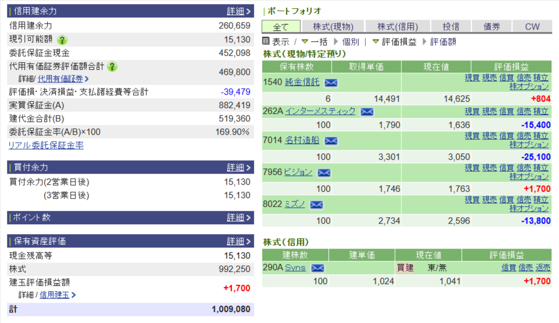Click 株オプション for ビジョン
Screen dimensions: 559x323
[529, 177]
